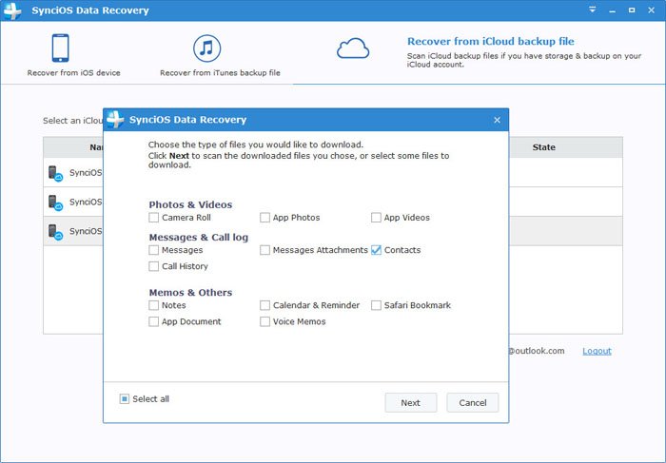Check Calendar & Reminder option
The image size is (666, 463).
pyautogui.click(x=265, y=305)
